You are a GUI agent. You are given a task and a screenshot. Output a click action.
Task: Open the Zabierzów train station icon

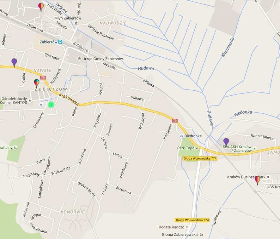coord(61,42)
